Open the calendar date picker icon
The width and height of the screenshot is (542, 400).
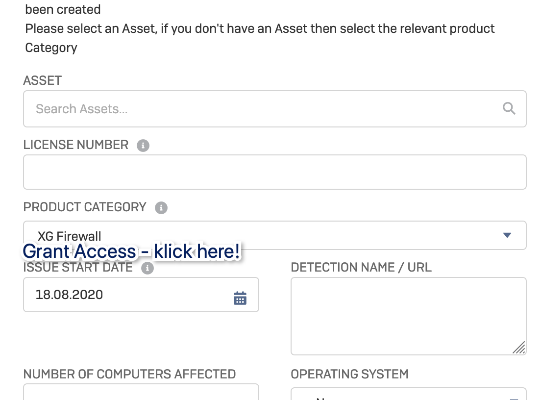tap(240, 298)
